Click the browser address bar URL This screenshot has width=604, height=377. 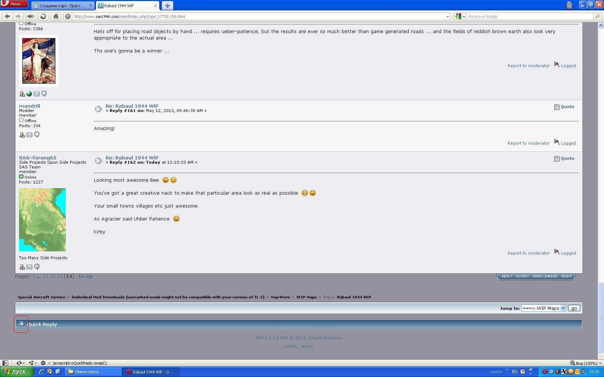(x=259, y=17)
